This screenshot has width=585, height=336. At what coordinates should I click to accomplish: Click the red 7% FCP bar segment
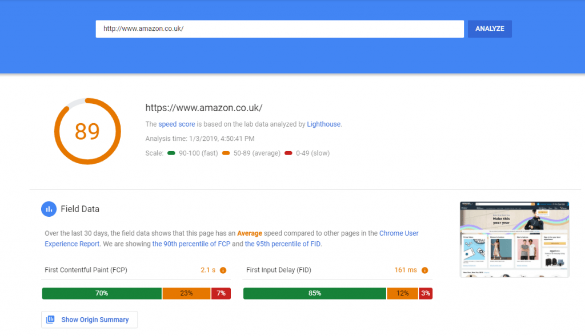(x=221, y=293)
